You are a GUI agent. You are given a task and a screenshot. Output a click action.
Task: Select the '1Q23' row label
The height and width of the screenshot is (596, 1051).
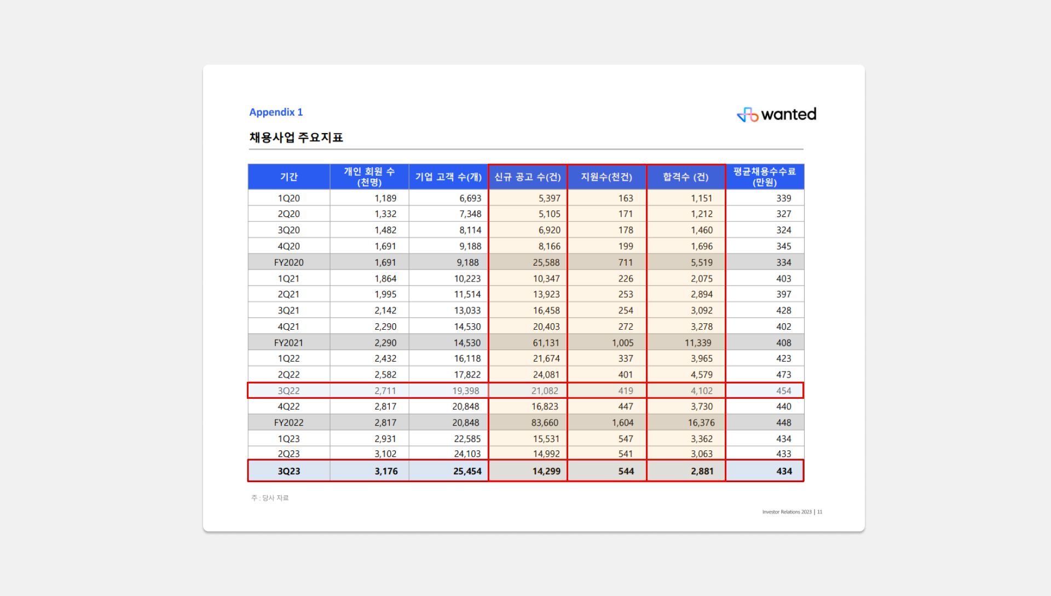point(289,439)
